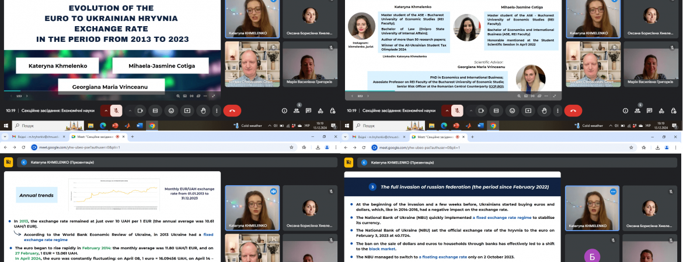Expand audio settings chevron in title-slide Meet window
The width and height of the screenshot is (683, 262).
(106, 111)
